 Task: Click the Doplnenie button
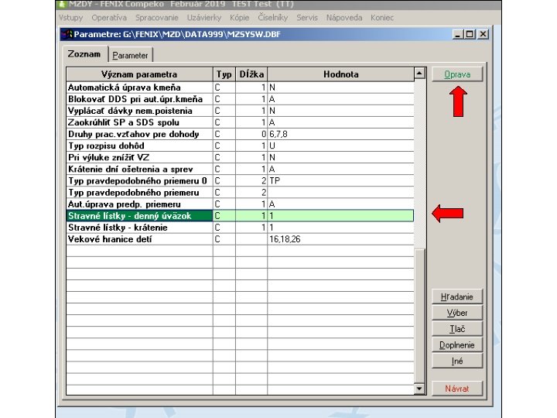click(457, 344)
